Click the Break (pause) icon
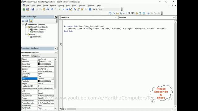The width and height of the screenshot is (198, 111). click(63, 9)
